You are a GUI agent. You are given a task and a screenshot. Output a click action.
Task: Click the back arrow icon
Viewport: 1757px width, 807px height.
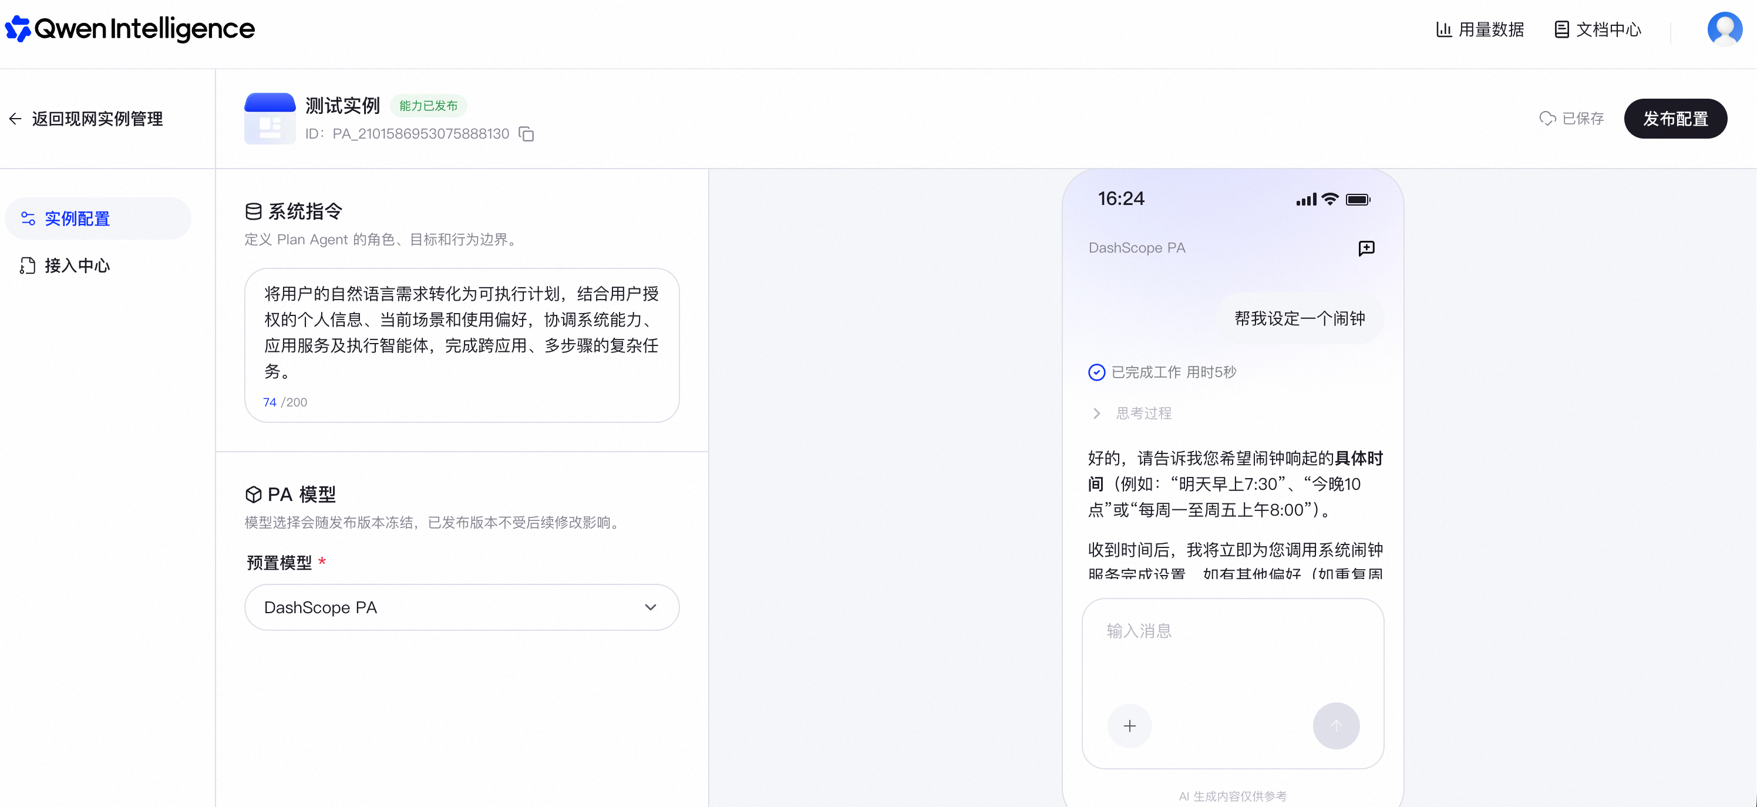point(15,119)
